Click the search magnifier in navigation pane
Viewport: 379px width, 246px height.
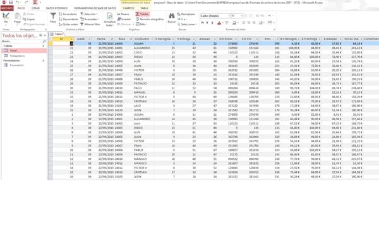pos(44,42)
